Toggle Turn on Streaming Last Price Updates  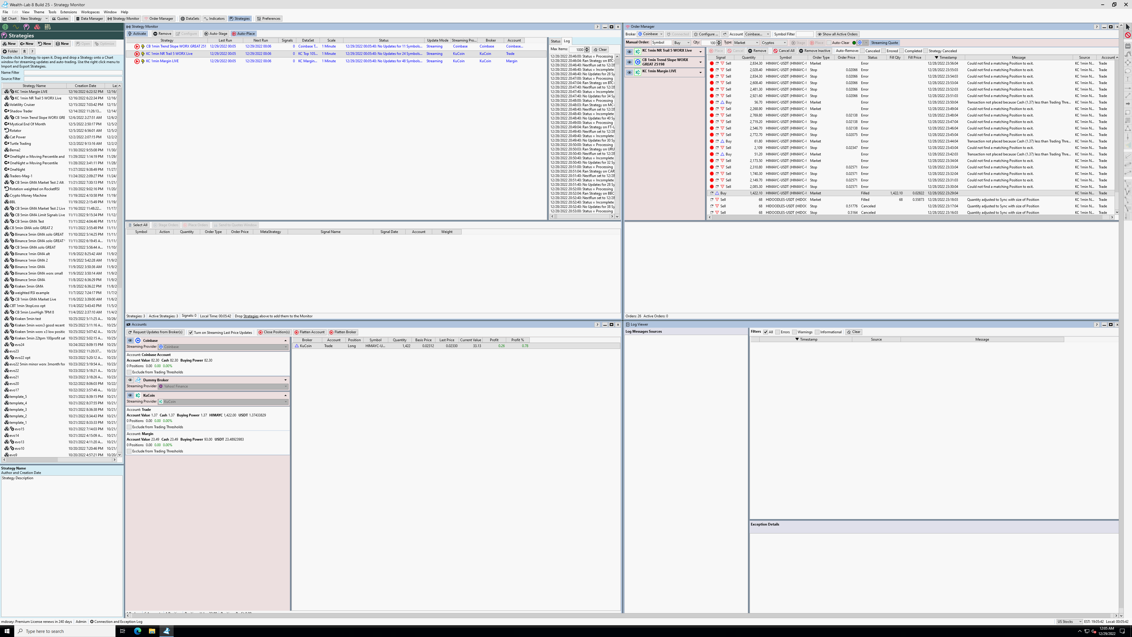tap(191, 332)
